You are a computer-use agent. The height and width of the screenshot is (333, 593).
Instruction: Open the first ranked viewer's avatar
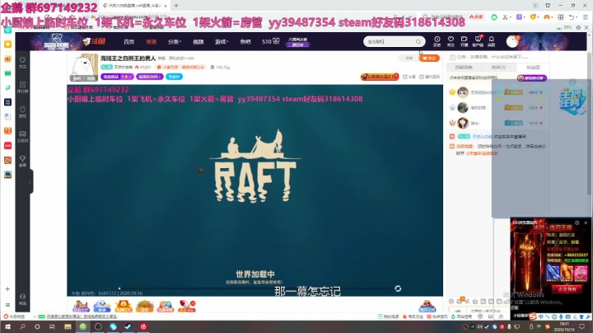pos(463,92)
